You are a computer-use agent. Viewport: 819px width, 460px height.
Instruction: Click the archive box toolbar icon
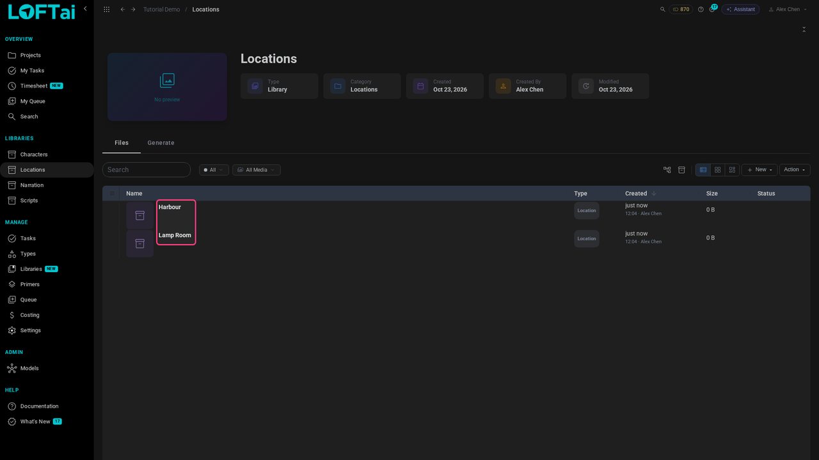[x=682, y=170]
